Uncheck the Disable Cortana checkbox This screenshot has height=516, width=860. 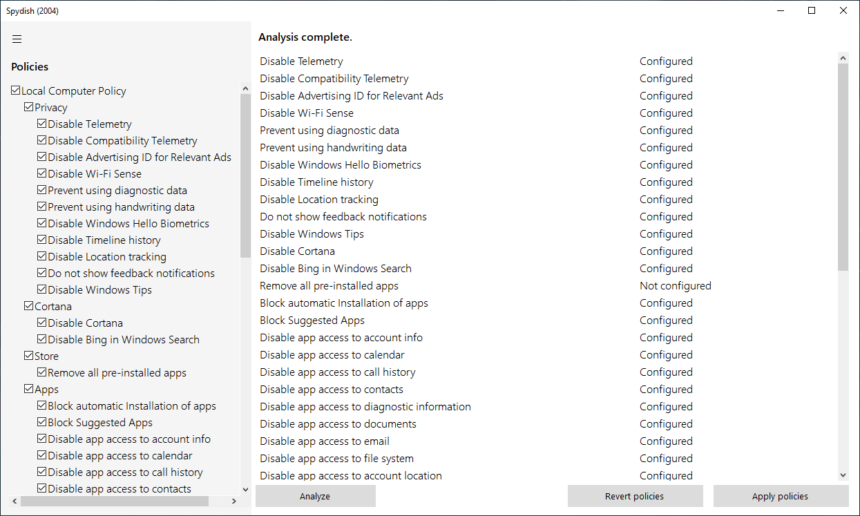pos(42,323)
